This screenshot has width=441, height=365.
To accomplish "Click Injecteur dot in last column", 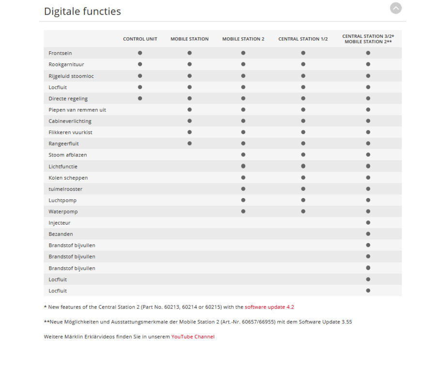I will coord(368,223).
